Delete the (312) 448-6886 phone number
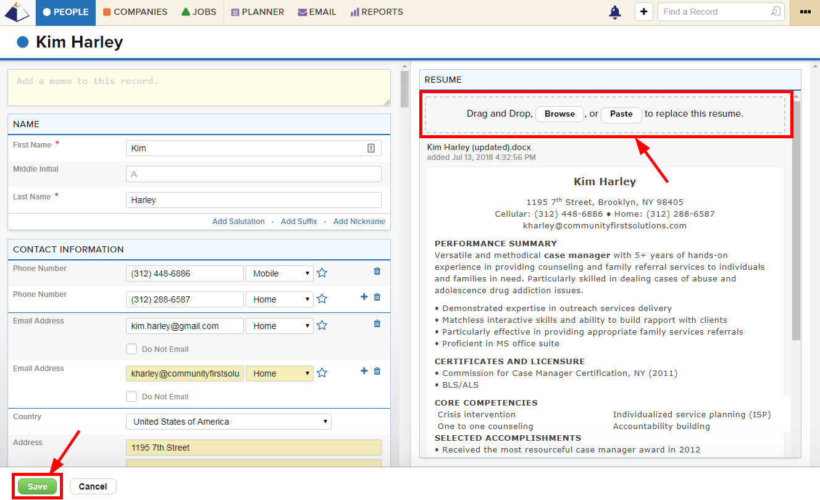 click(377, 271)
